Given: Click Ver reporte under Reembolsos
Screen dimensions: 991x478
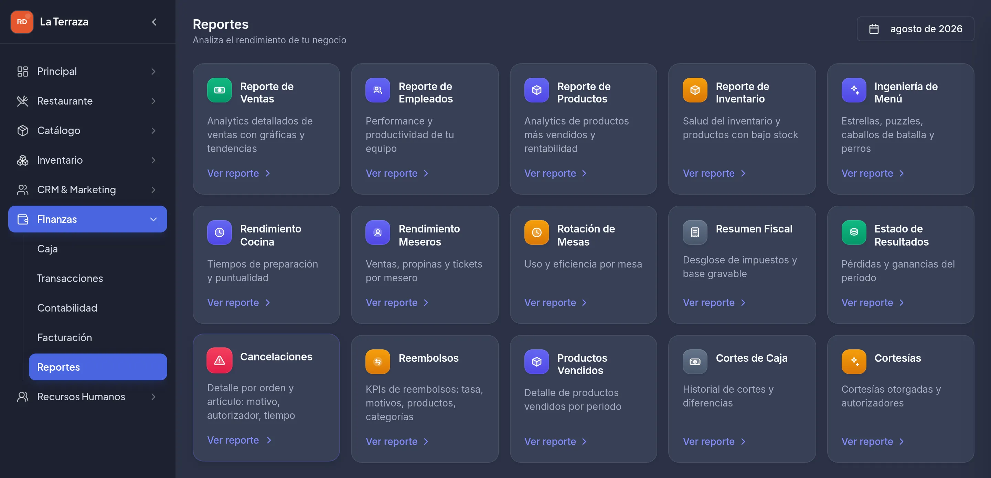Looking at the screenshot, I should click(x=397, y=442).
